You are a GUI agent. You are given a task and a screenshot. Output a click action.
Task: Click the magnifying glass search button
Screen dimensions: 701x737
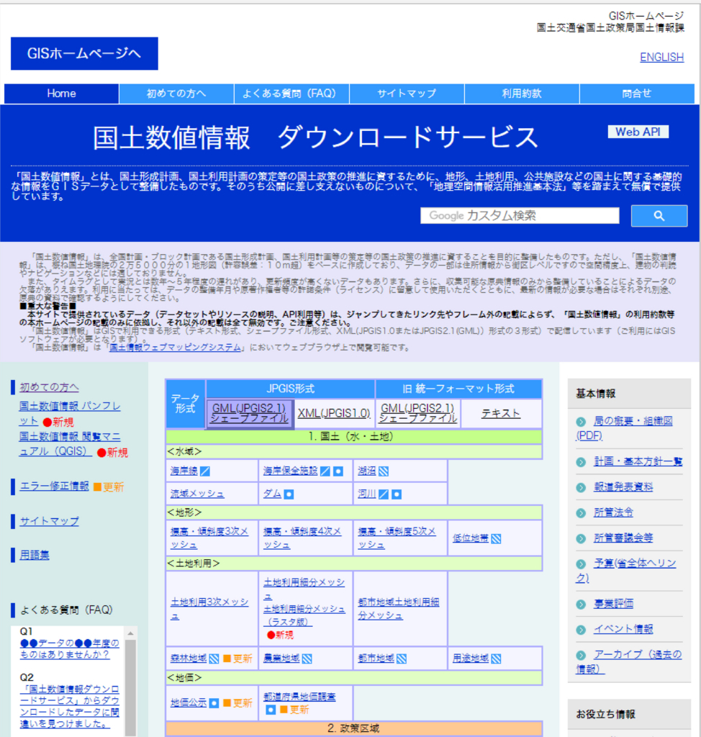[x=659, y=216]
